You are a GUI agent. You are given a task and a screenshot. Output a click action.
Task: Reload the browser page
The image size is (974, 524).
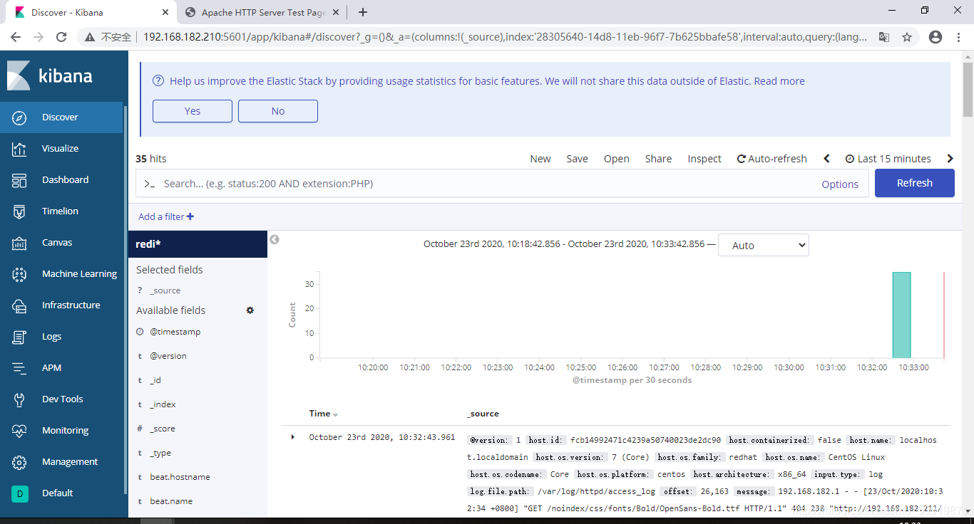(x=62, y=37)
